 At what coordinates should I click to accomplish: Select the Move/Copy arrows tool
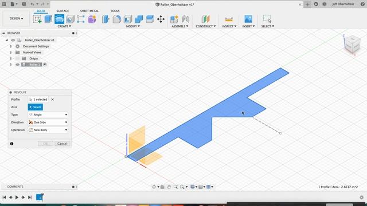[161, 19]
